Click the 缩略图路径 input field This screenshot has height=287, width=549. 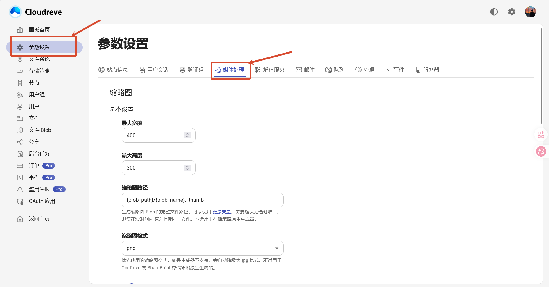click(x=203, y=200)
